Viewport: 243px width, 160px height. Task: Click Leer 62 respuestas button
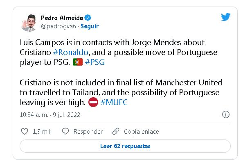click(x=125, y=146)
